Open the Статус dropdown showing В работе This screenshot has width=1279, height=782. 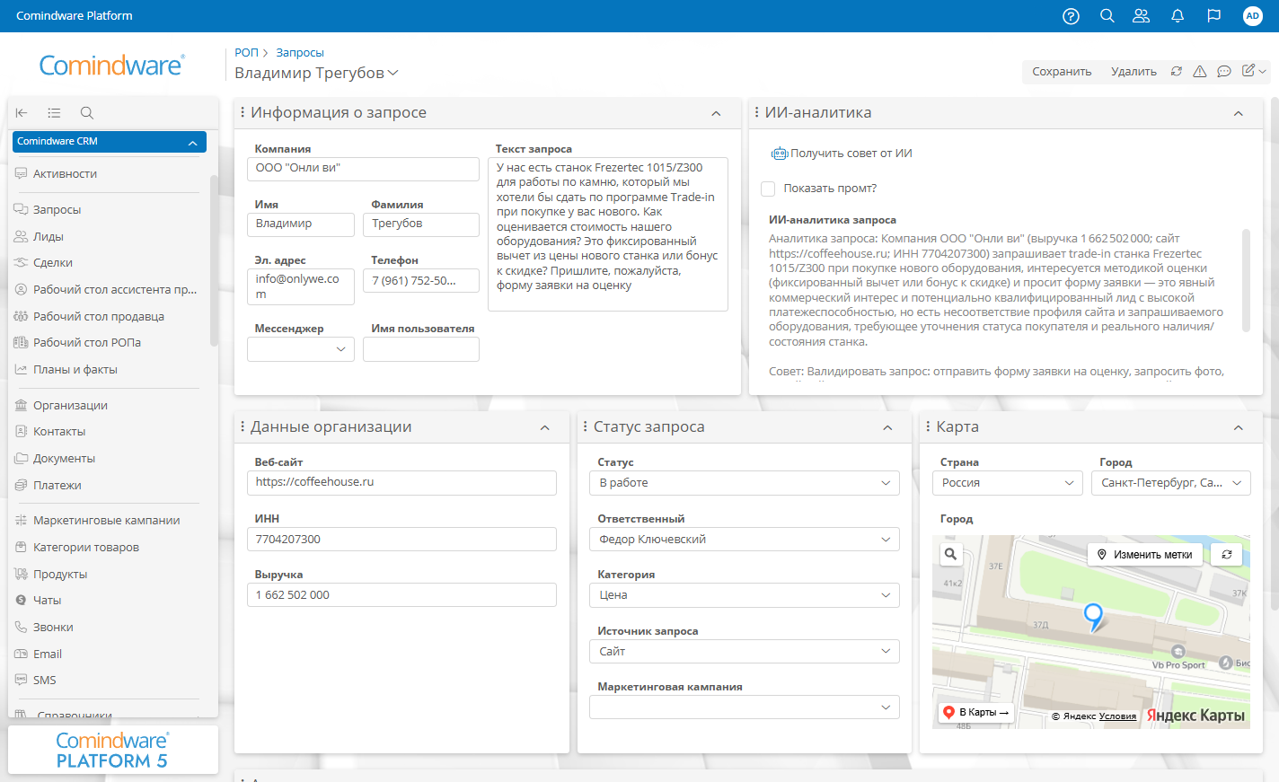point(744,483)
